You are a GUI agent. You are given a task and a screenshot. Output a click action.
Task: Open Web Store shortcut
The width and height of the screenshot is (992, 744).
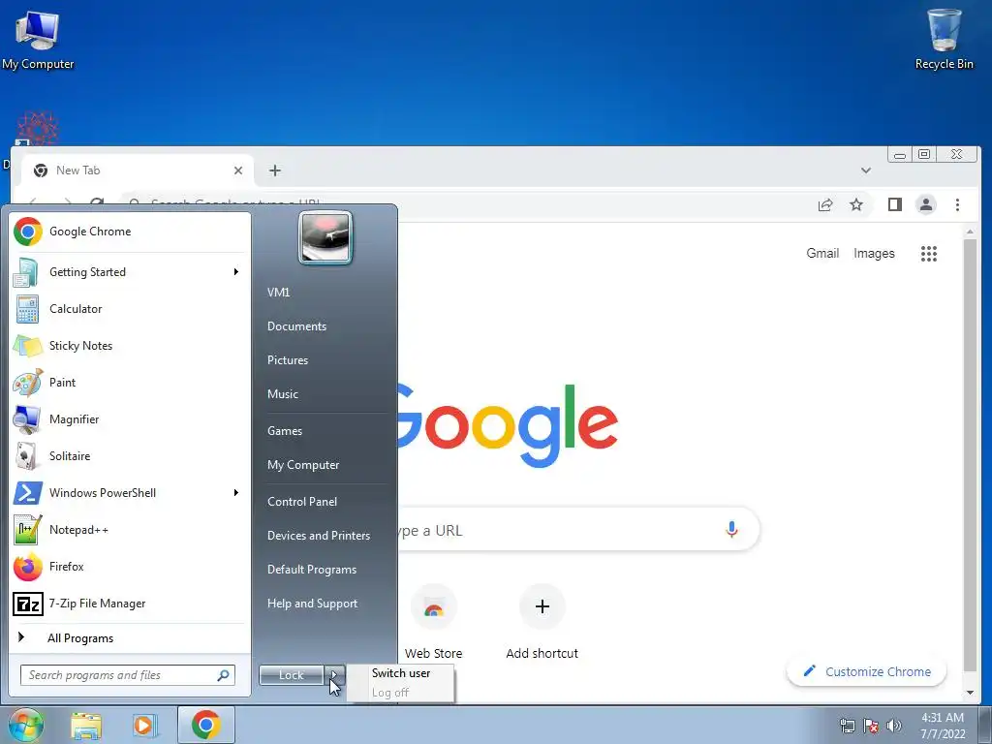pos(433,623)
